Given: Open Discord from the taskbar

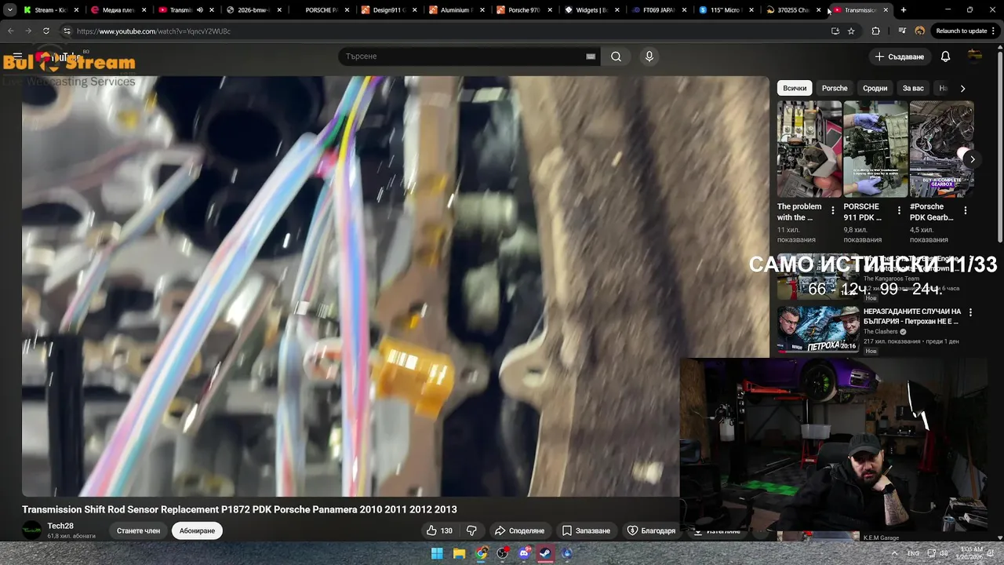Looking at the screenshot, I should (524, 553).
